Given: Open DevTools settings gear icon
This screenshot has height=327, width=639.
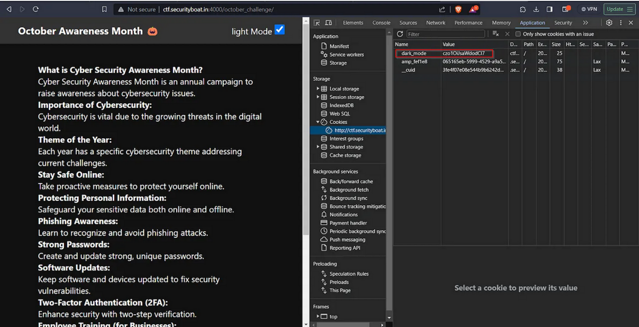Looking at the screenshot, I should coord(609,23).
